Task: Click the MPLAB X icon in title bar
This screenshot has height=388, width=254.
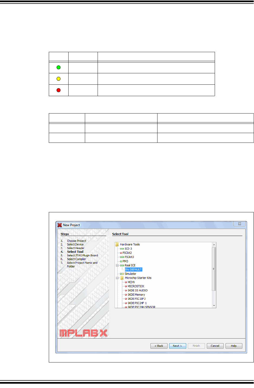Action: click(60, 225)
